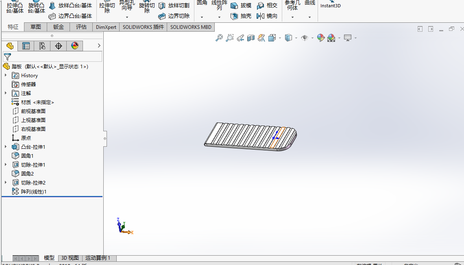Open the FeatureManager design tree tab
Image resolution: width=464 pixels, height=265 pixels.
[x=10, y=46]
